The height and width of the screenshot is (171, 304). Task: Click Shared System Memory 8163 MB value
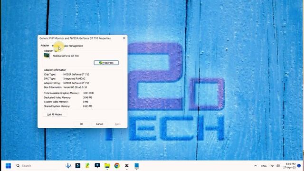[x=87, y=106]
